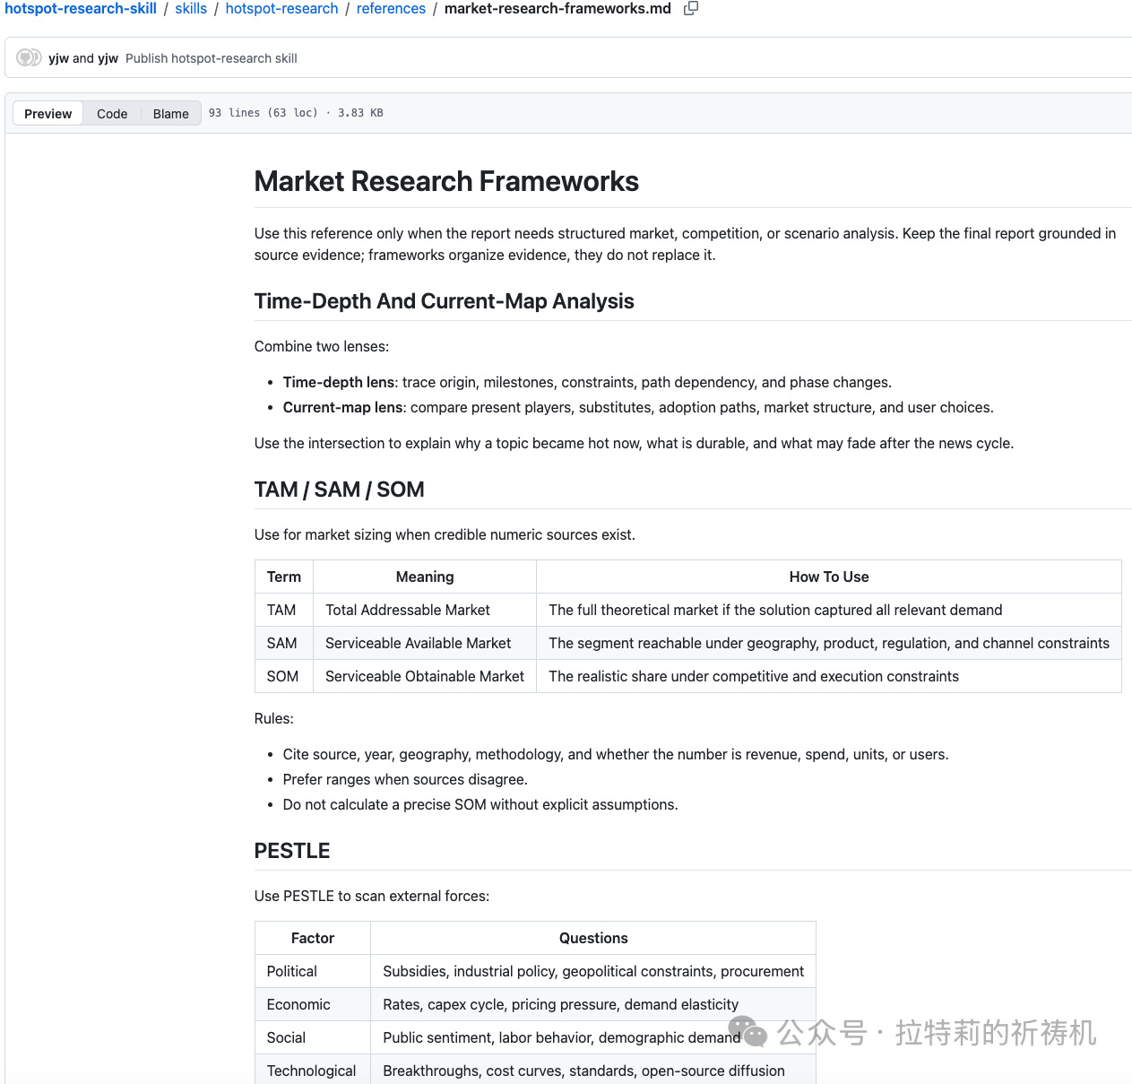Click market-research-frameworks.md filename text

point(557,9)
